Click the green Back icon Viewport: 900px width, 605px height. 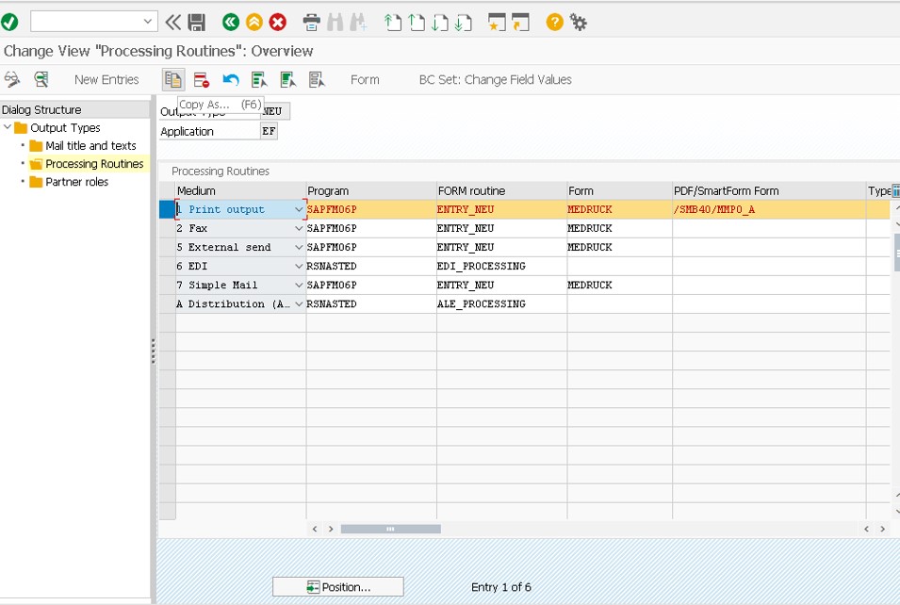(231, 23)
